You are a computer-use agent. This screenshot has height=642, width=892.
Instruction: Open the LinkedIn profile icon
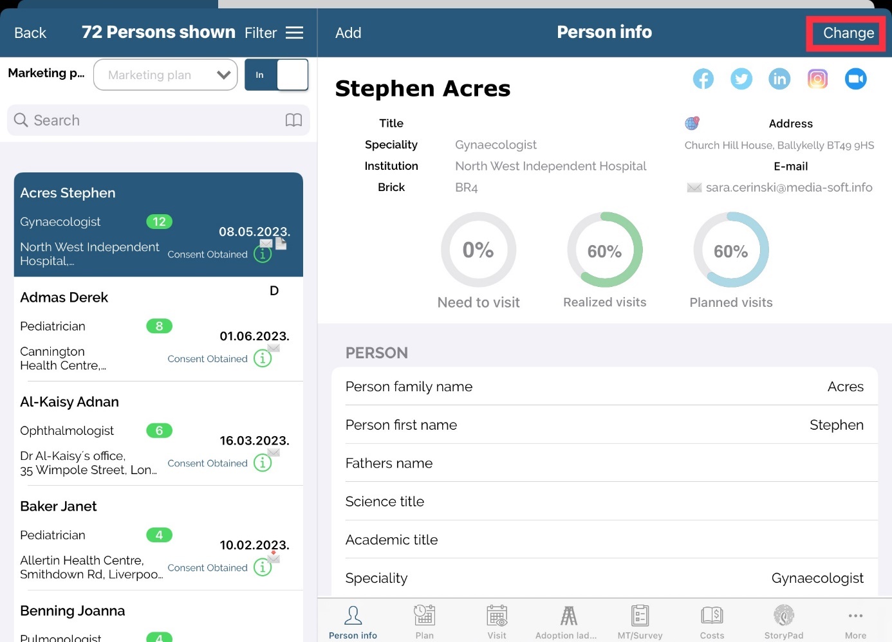point(779,79)
